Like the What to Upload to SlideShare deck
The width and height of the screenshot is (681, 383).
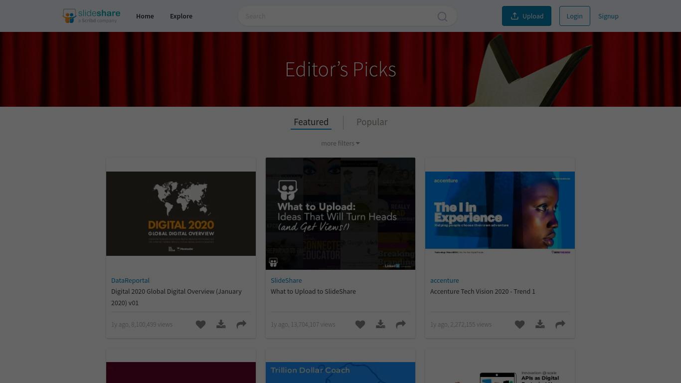(360, 325)
